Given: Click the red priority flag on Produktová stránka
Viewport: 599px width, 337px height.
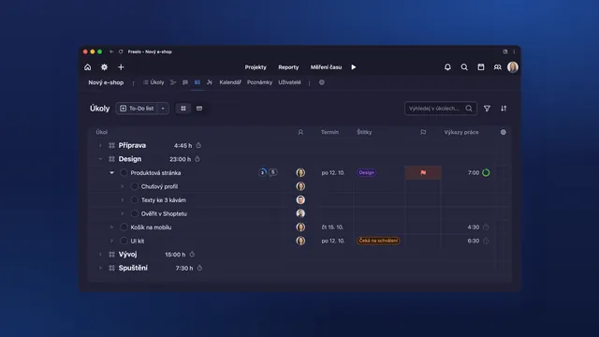Looking at the screenshot, I should click(423, 172).
